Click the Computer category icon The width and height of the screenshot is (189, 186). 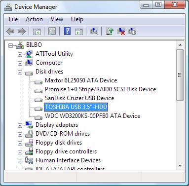(29, 63)
